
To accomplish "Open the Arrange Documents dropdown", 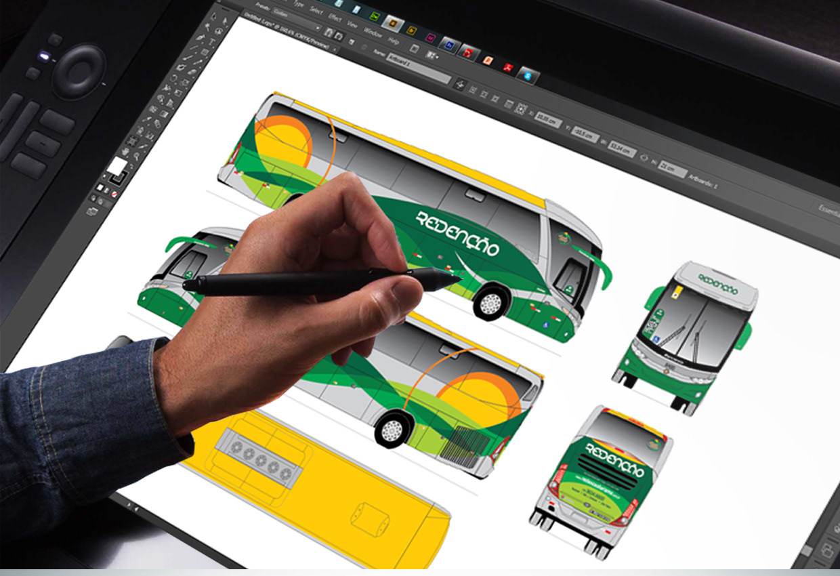I will pyautogui.click(x=432, y=56).
